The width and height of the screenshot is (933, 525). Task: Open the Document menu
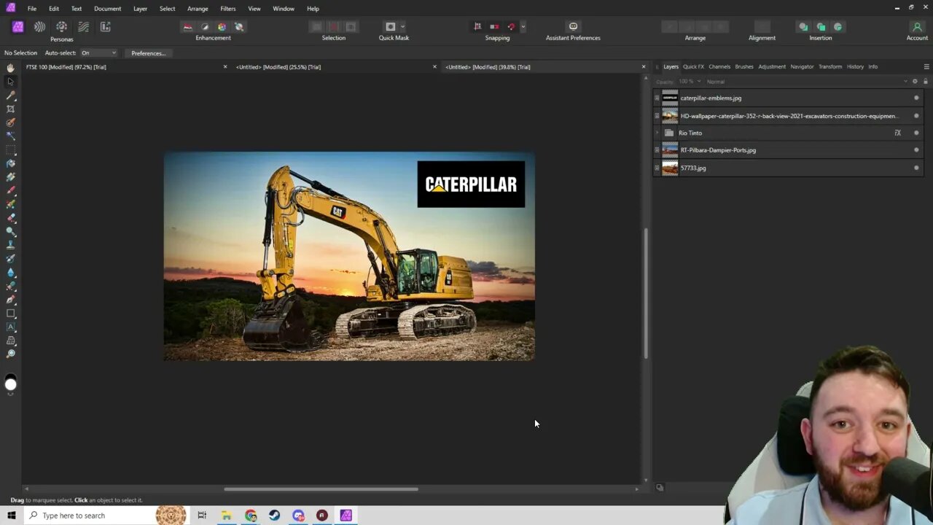pos(107,9)
